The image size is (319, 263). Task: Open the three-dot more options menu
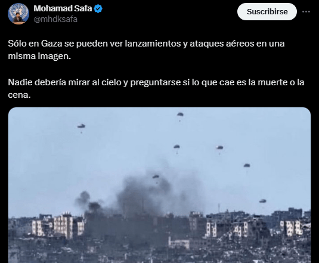pyautogui.click(x=306, y=12)
